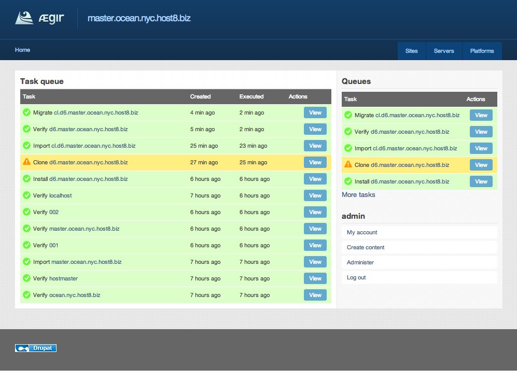Viewport: 517px width, 381px height.
Task: Switch to the Sites tab
Action: click(x=411, y=51)
